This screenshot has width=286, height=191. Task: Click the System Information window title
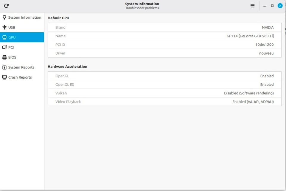142,4
